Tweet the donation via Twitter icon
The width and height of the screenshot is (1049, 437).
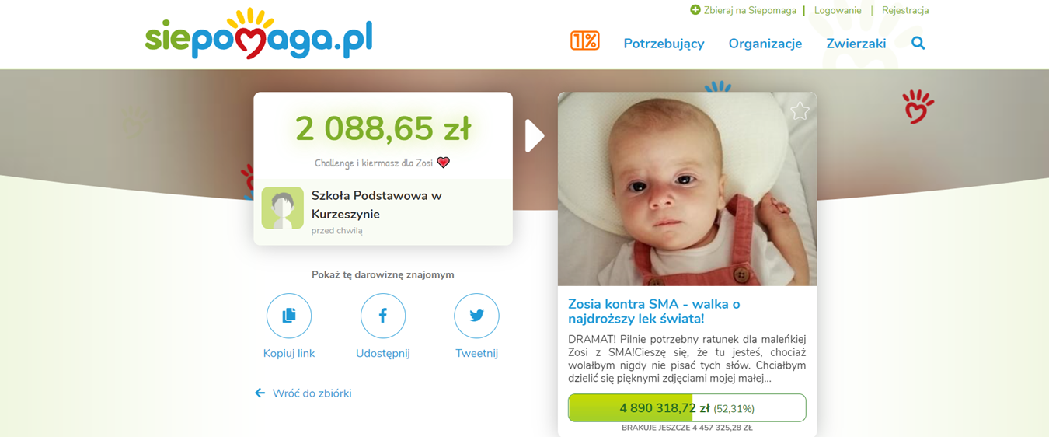(x=476, y=316)
